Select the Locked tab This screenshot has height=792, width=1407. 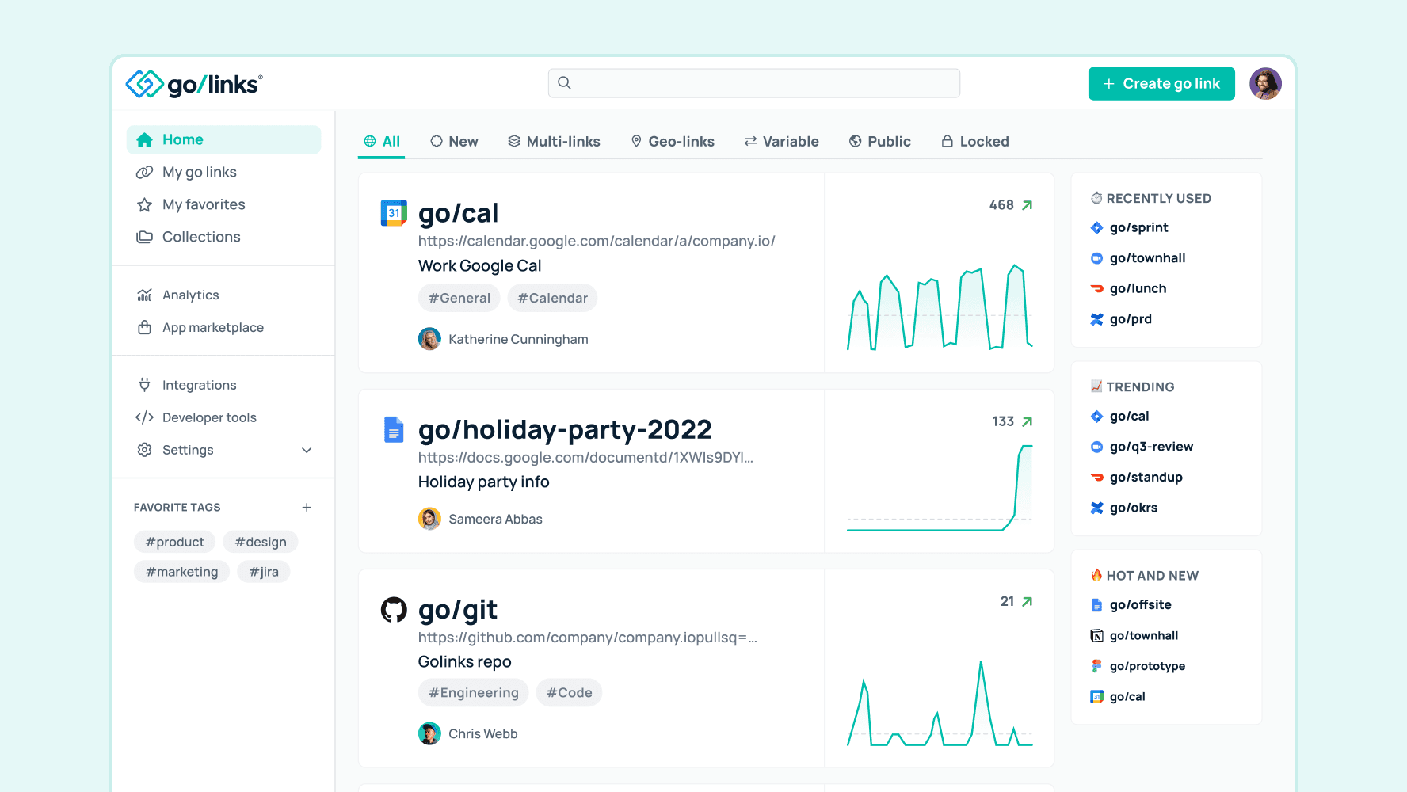coord(974,142)
